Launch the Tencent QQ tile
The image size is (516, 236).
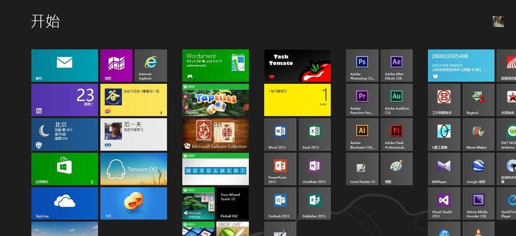click(x=134, y=169)
